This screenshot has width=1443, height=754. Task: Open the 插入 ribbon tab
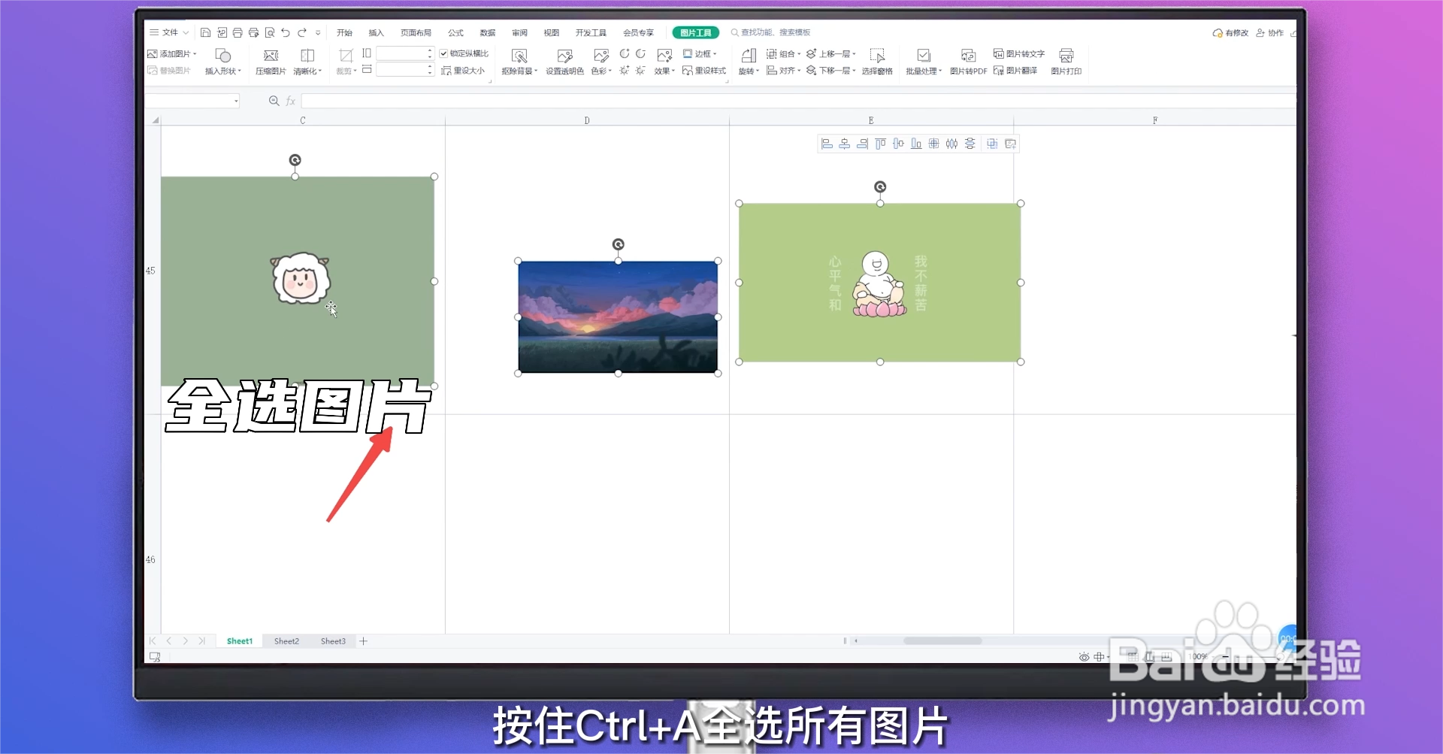(376, 32)
